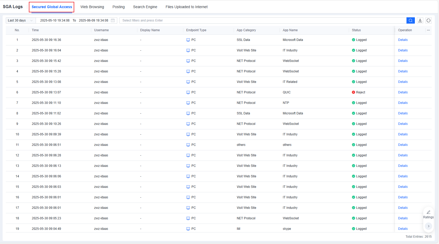439x244 pixels.
Task: Click SSL Data category in row 8
Action: pos(243,113)
